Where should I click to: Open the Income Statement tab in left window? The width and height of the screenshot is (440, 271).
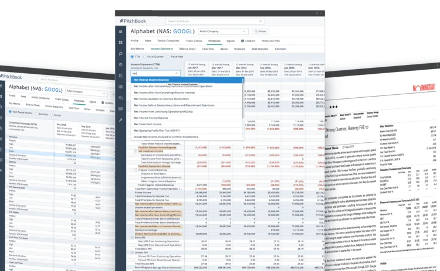tap(54, 107)
